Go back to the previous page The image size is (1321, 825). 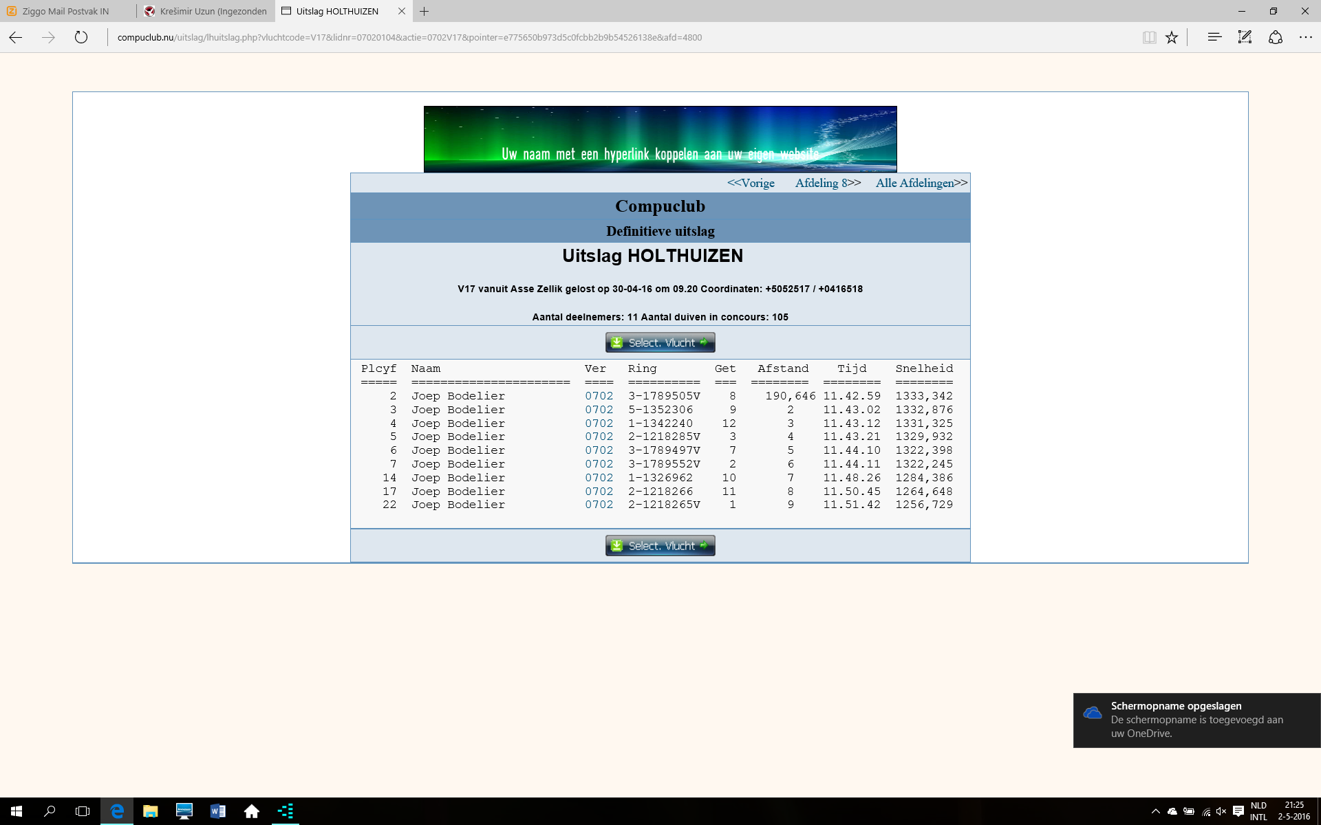[16, 37]
